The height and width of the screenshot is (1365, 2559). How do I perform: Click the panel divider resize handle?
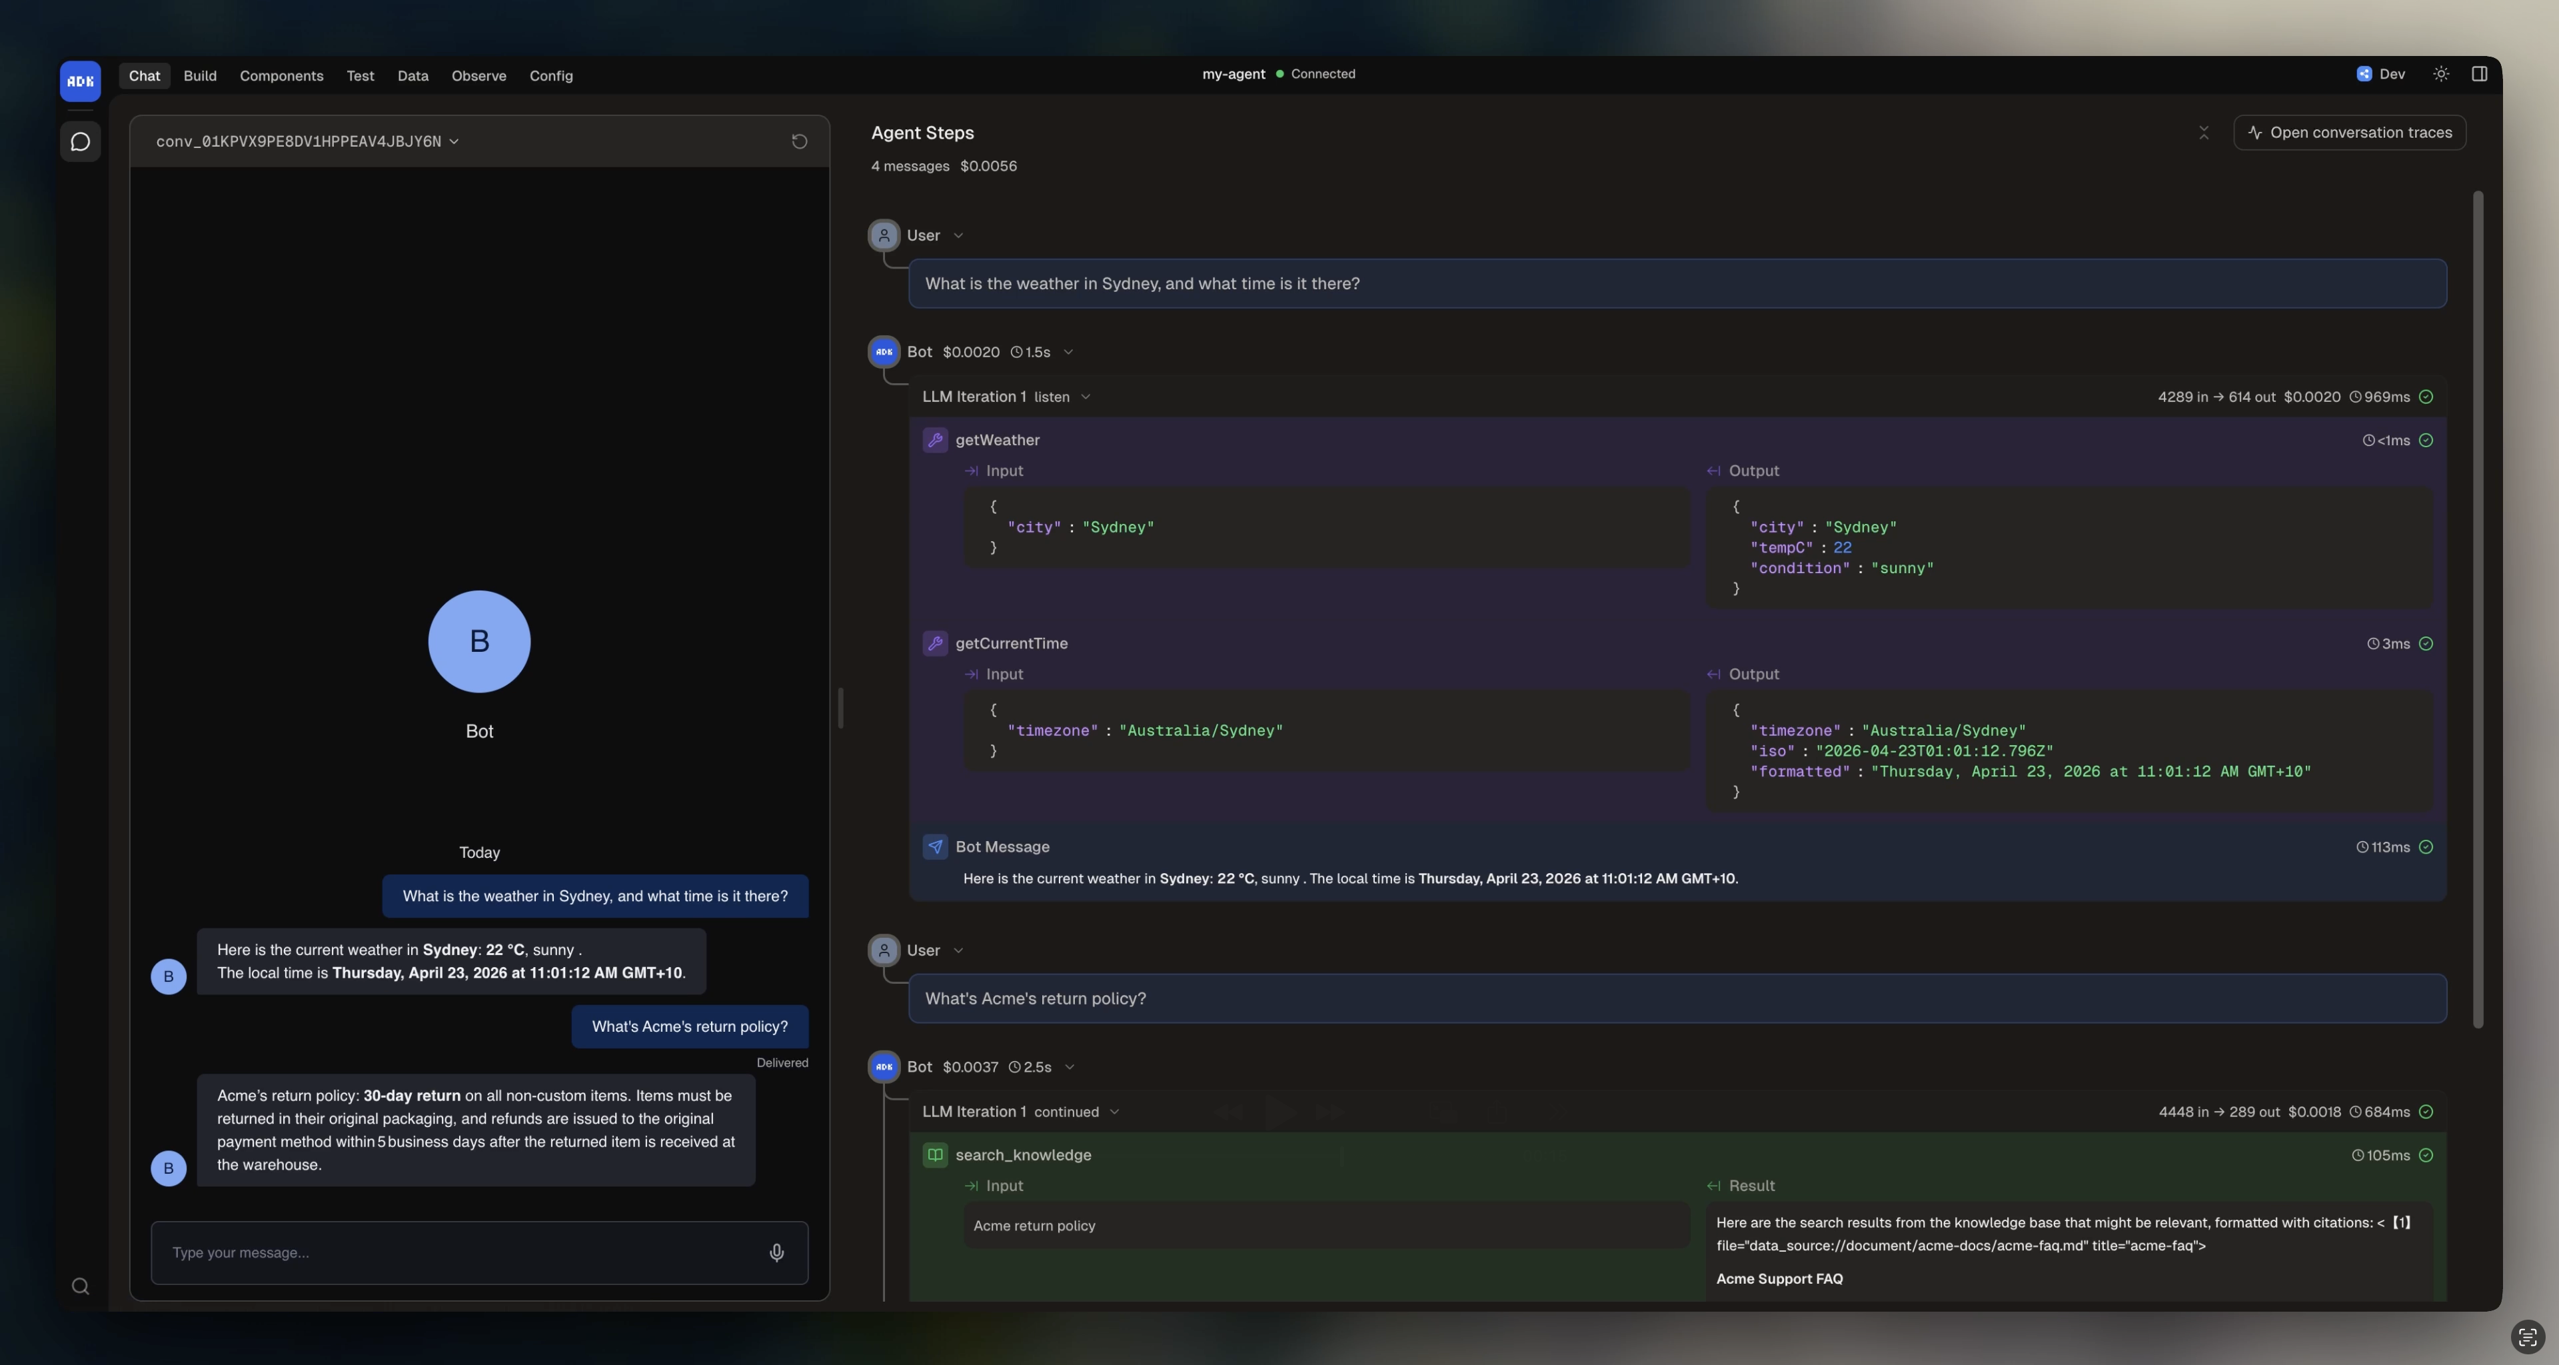pyautogui.click(x=840, y=708)
